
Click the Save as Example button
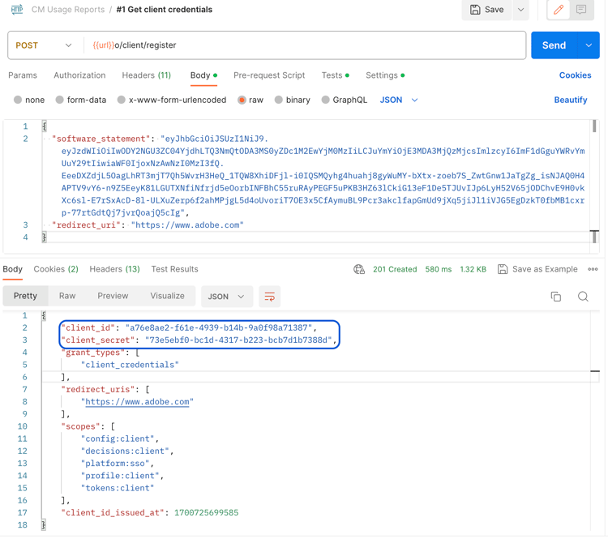[537, 269]
